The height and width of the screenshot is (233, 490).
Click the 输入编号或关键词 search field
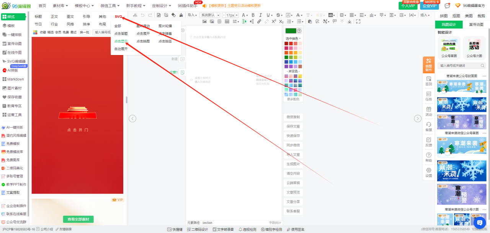462,66
